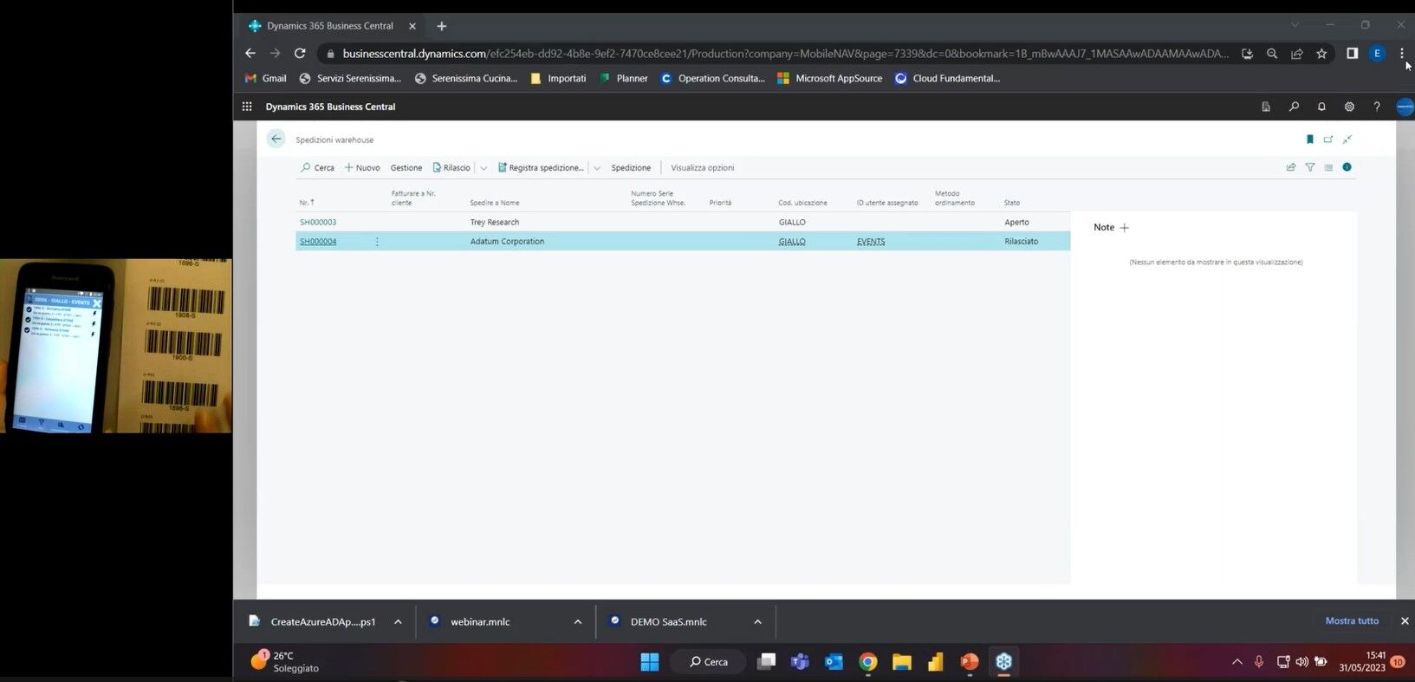This screenshot has width=1415, height=682.
Task: Click the back arrow on Spedizioni warehouse
Action: point(276,139)
